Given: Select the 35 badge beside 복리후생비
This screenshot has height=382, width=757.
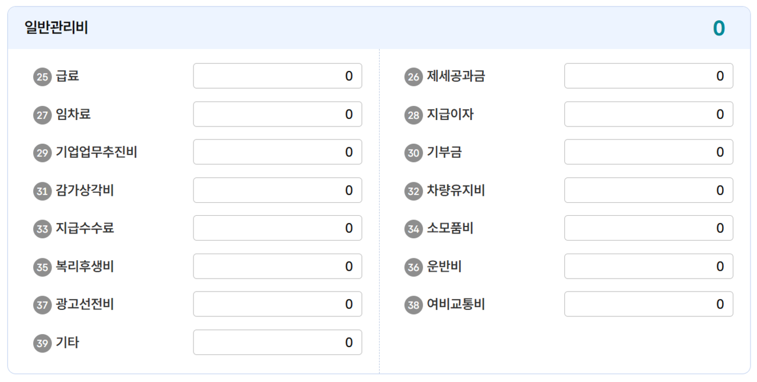Looking at the screenshot, I should click(x=43, y=267).
